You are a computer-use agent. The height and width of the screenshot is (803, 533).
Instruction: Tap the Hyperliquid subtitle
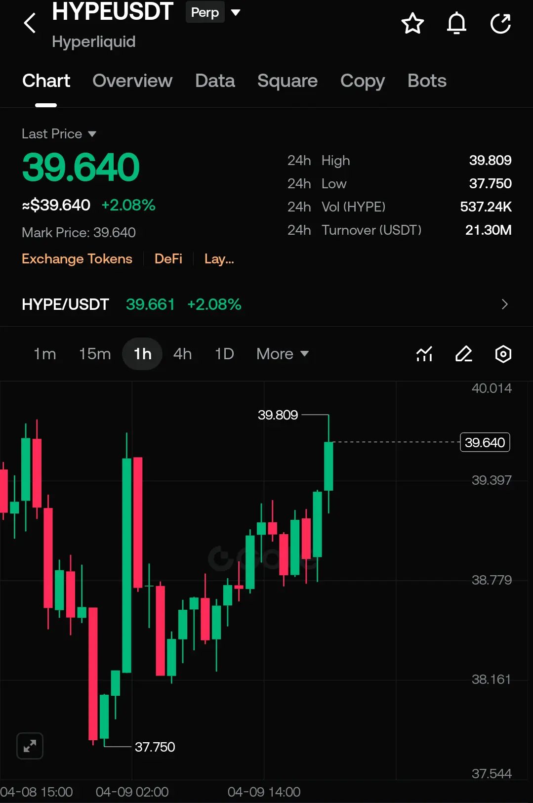coord(93,42)
